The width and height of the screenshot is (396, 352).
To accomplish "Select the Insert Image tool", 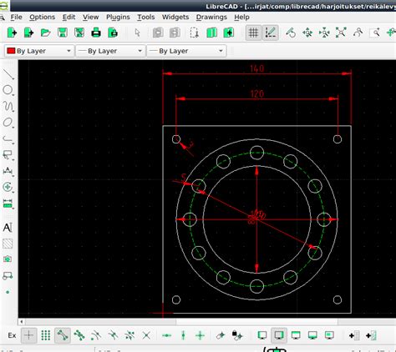I will pos(8,259).
